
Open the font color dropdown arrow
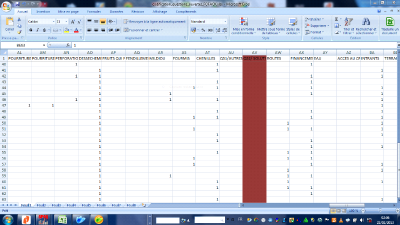coord(80,30)
